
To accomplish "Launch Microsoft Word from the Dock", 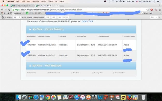I will (100, 97).
